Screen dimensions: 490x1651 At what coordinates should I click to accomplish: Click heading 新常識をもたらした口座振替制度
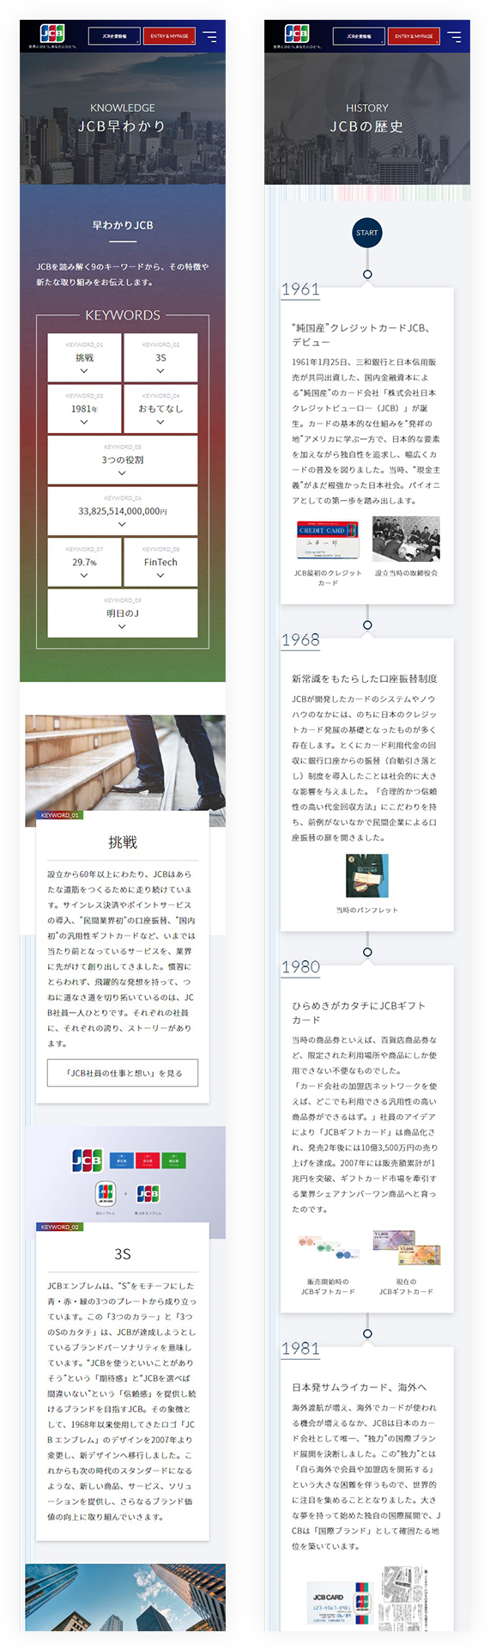coord(365,679)
